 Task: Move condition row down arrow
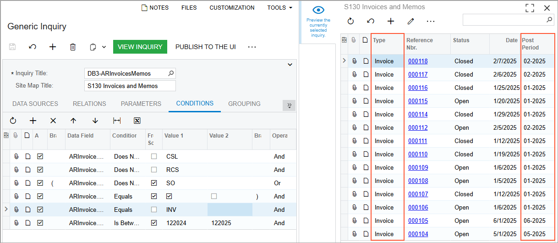click(x=95, y=121)
